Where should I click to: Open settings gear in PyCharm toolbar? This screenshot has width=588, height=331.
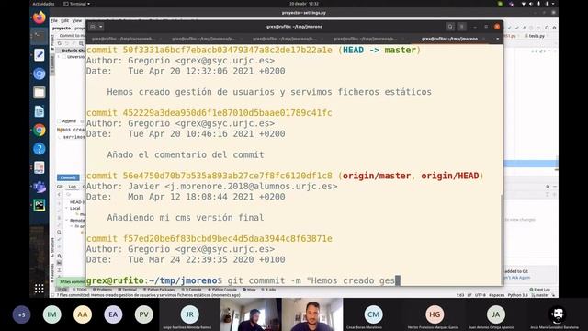[554, 28]
